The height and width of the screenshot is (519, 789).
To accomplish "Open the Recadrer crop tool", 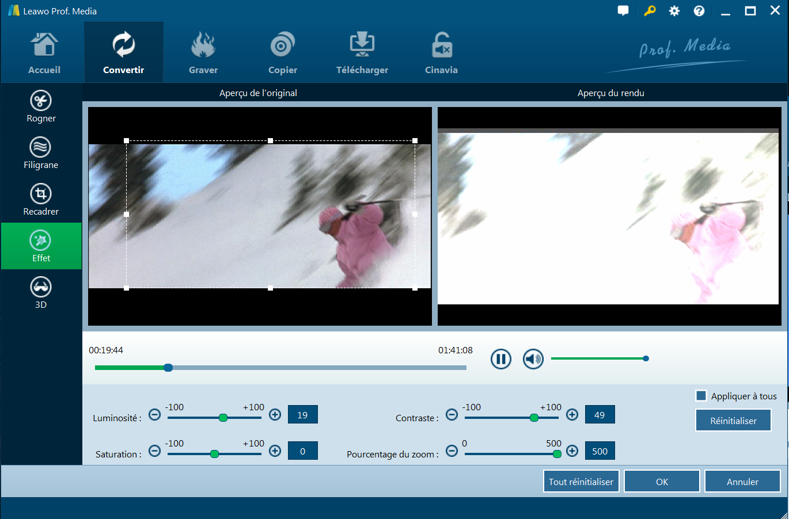I will [41, 200].
